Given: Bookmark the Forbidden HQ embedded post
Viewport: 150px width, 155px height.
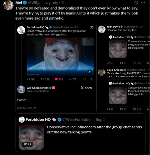Looking at the screenshot, I should click(x=84, y=79).
